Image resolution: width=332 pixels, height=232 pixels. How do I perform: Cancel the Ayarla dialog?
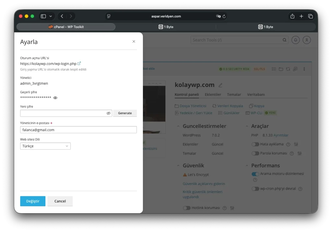60,201
